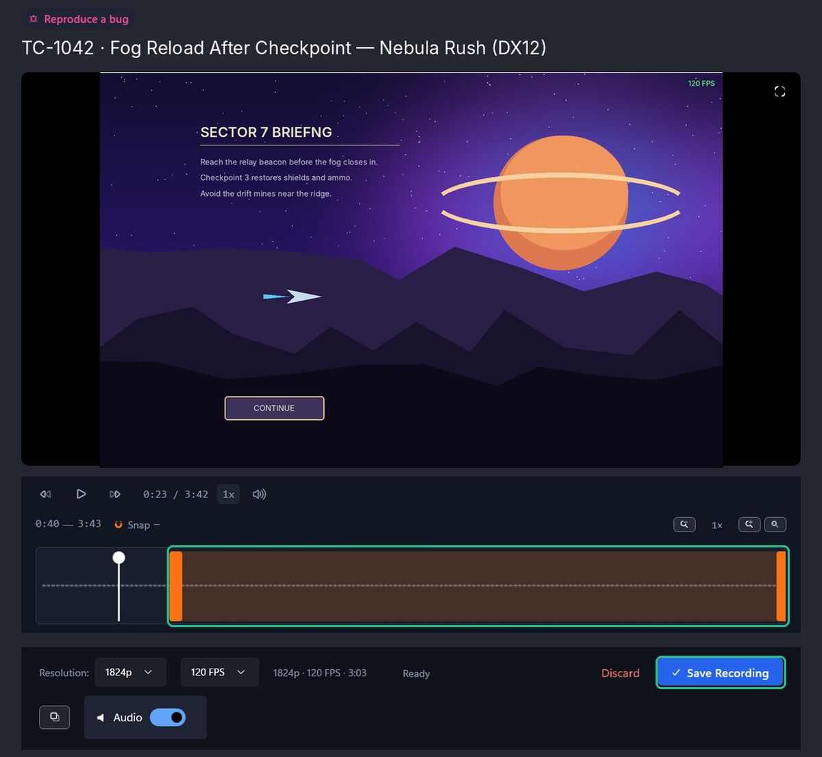Click the audio speaker icon beside Audio

coord(101,717)
